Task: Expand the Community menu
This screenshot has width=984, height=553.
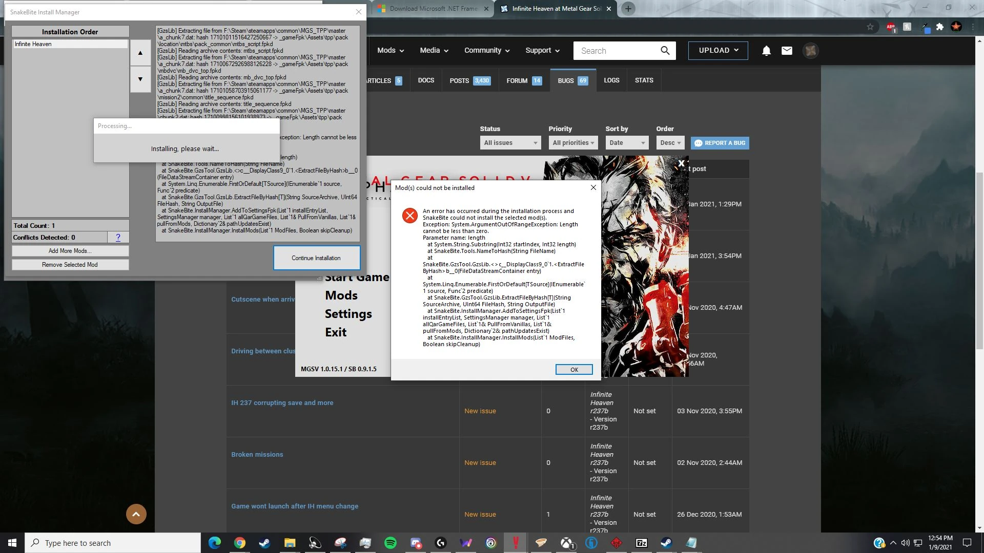Action: (x=487, y=50)
